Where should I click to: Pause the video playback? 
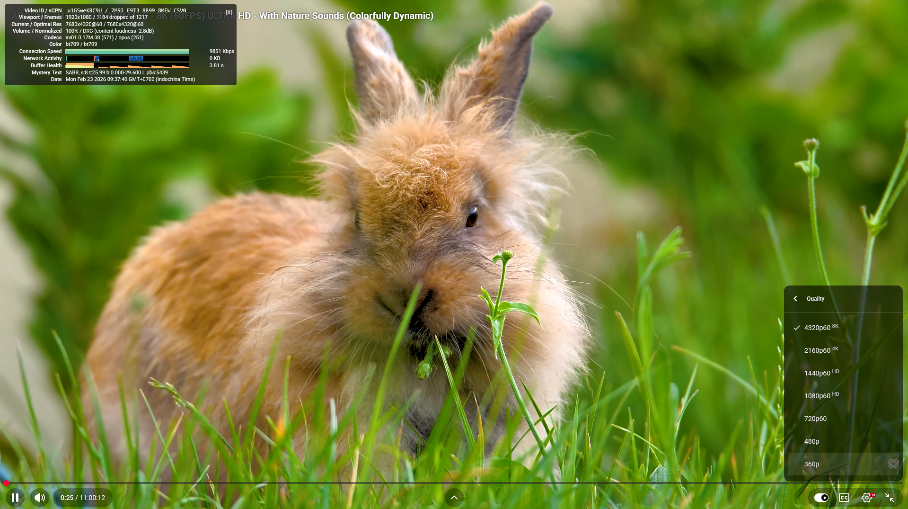(15, 498)
